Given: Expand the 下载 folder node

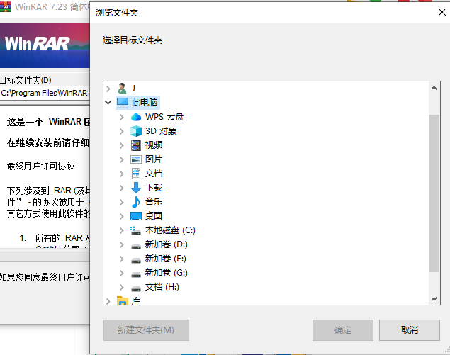Looking at the screenshot, I should pos(122,188).
